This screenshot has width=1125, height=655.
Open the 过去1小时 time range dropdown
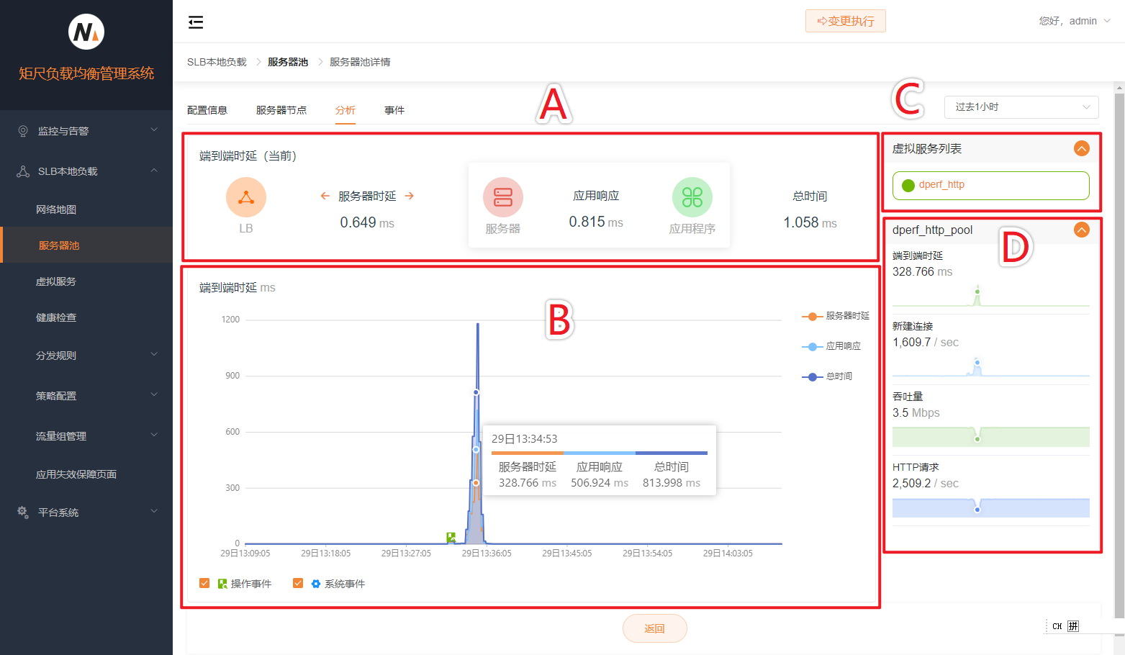coord(1021,107)
